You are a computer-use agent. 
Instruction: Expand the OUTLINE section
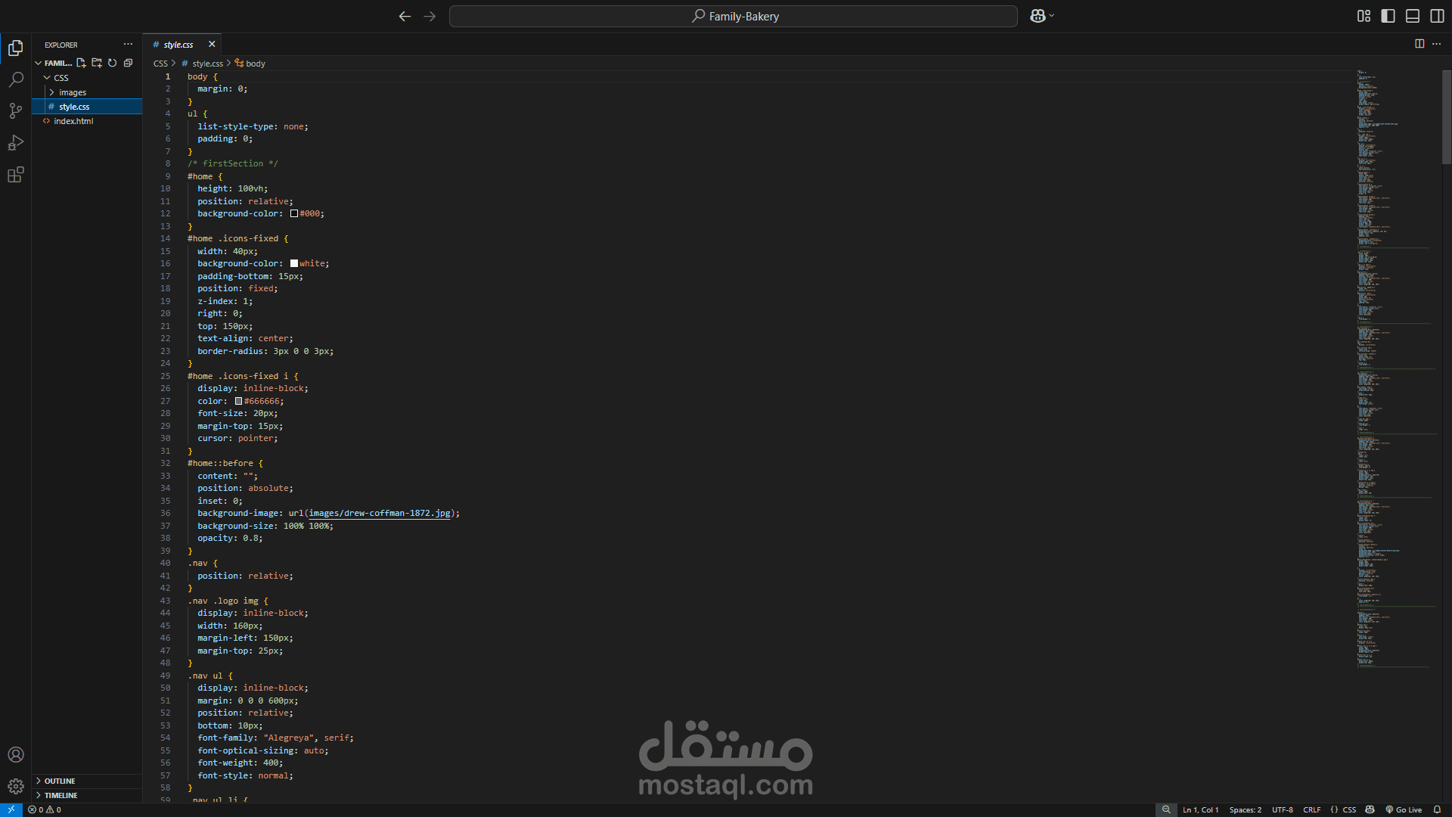pyautogui.click(x=60, y=781)
